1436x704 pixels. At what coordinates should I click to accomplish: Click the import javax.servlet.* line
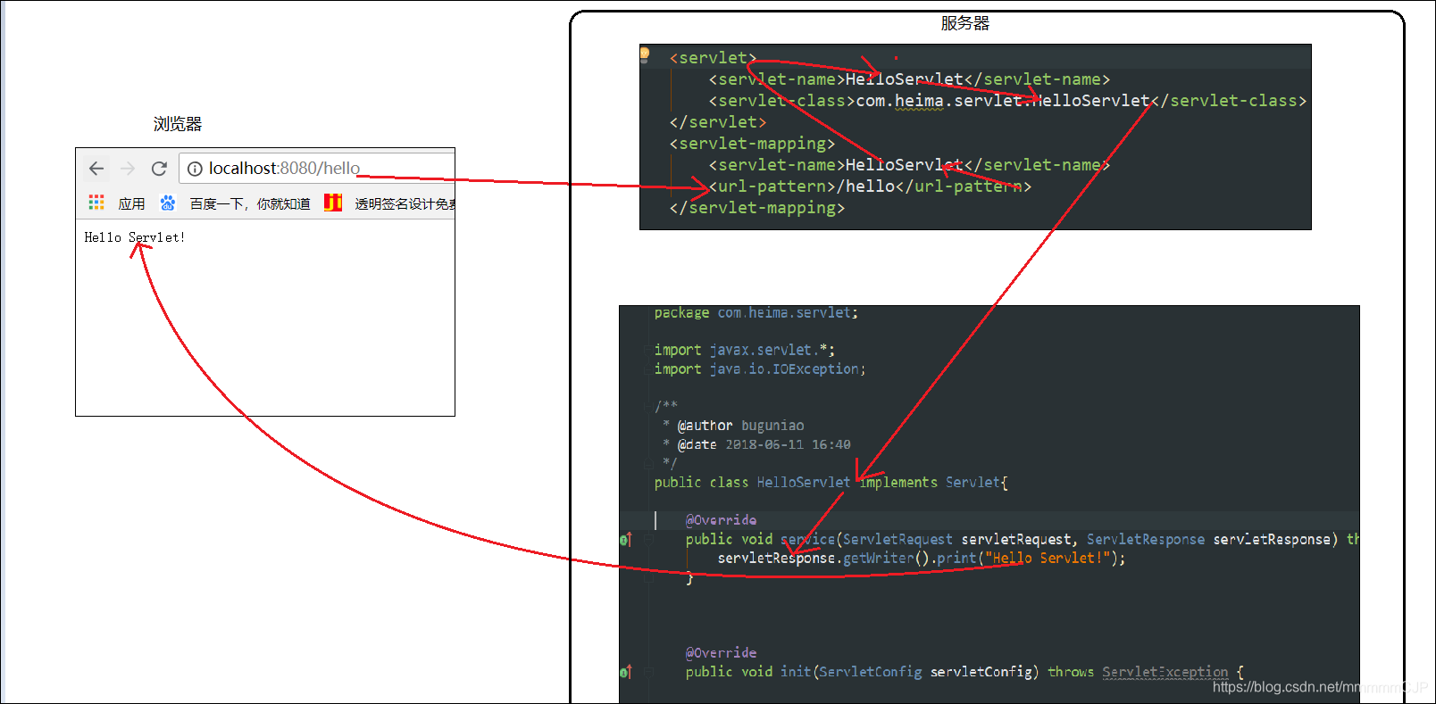tap(744, 350)
